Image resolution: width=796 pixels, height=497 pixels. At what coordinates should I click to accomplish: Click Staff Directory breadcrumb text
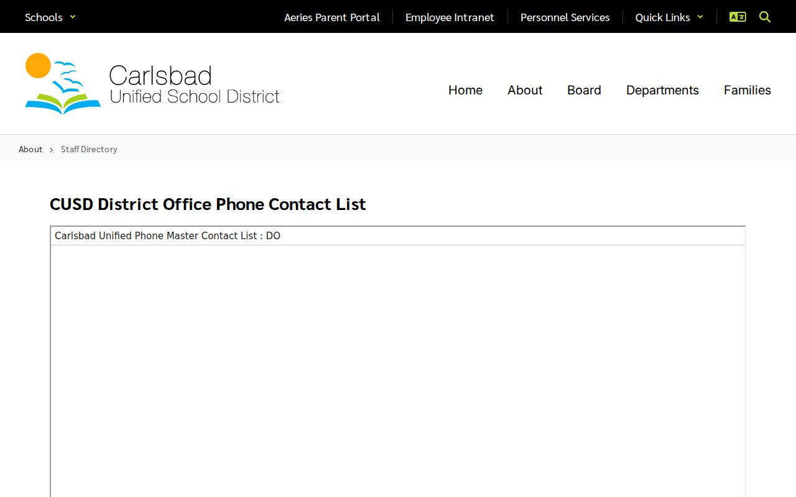point(89,149)
